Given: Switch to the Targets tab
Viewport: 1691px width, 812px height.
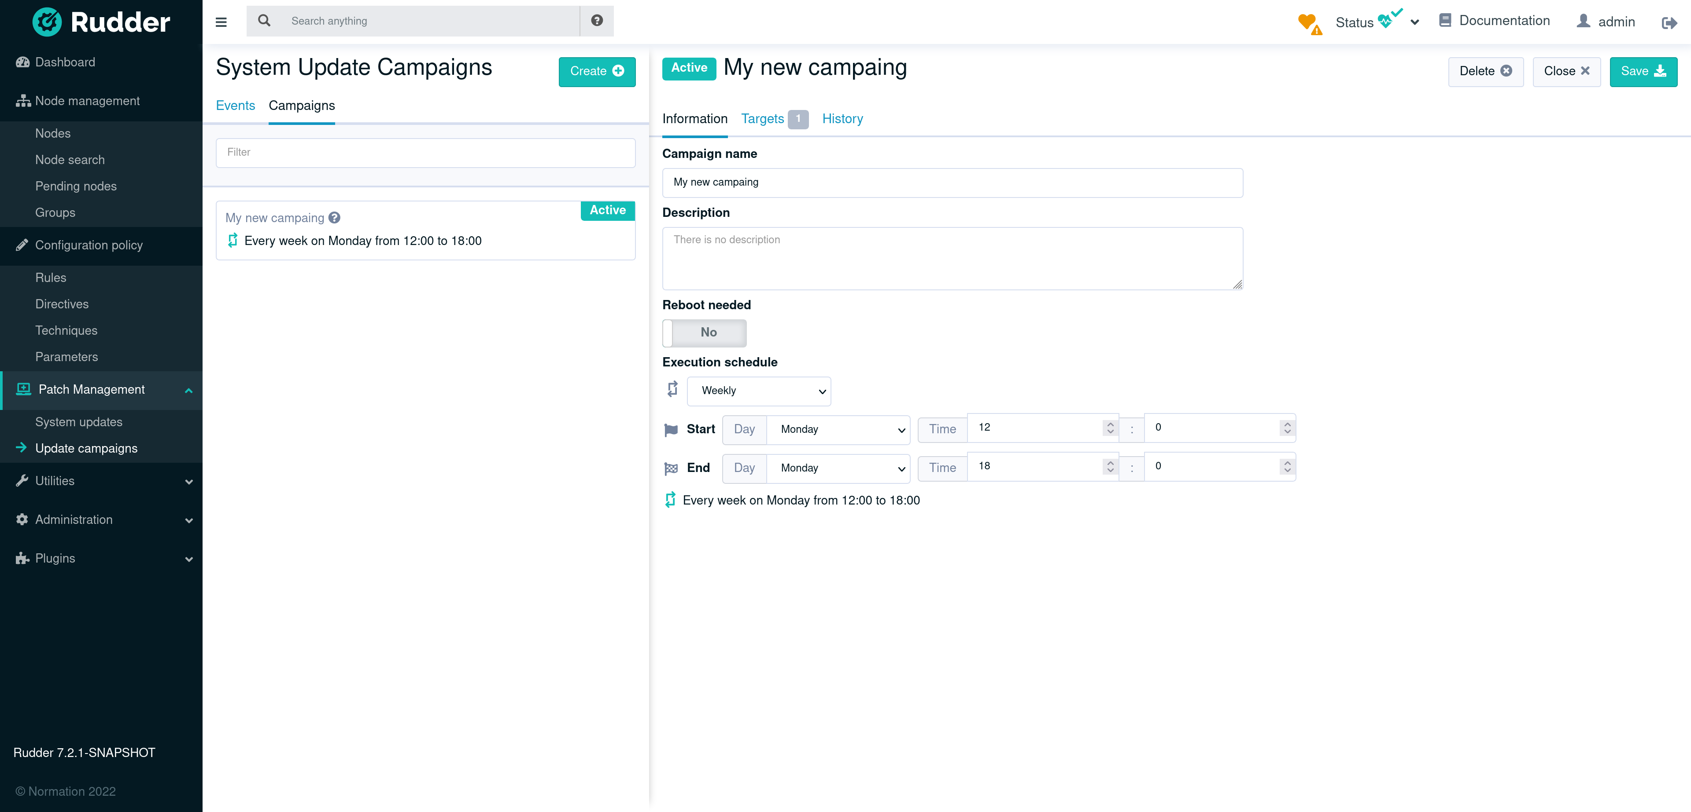Looking at the screenshot, I should [x=763, y=119].
